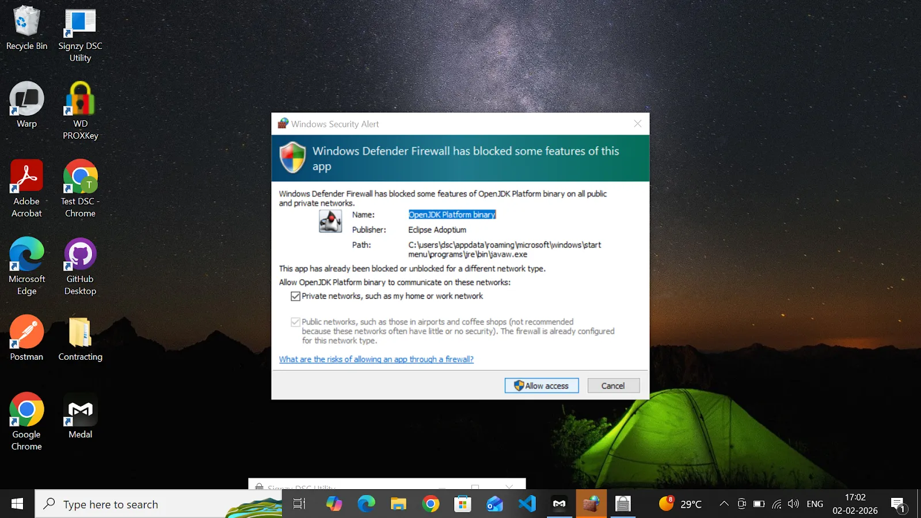Viewport: 921px width, 518px height.
Task: Open the Meet Now tray icon
Action: 741,504
